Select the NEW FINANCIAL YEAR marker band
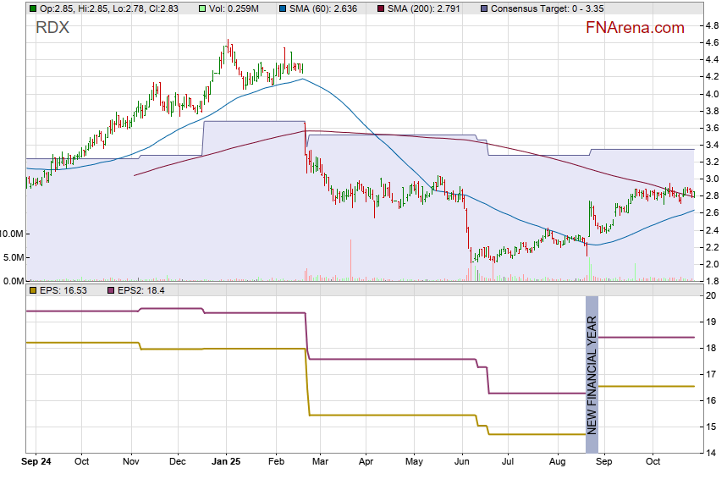727x479 pixels. (x=592, y=373)
